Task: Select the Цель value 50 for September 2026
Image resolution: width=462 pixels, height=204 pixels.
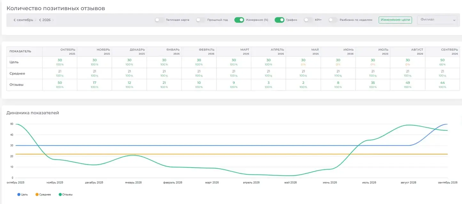Action: (442, 60)
